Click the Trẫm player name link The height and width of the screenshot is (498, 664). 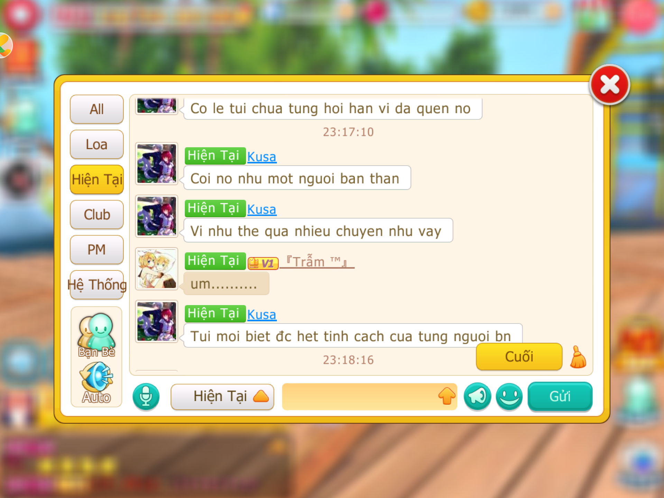point(316,261)
